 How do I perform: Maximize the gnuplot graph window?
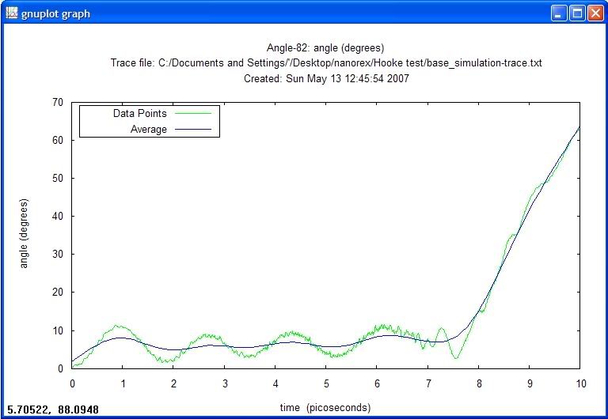577,13
